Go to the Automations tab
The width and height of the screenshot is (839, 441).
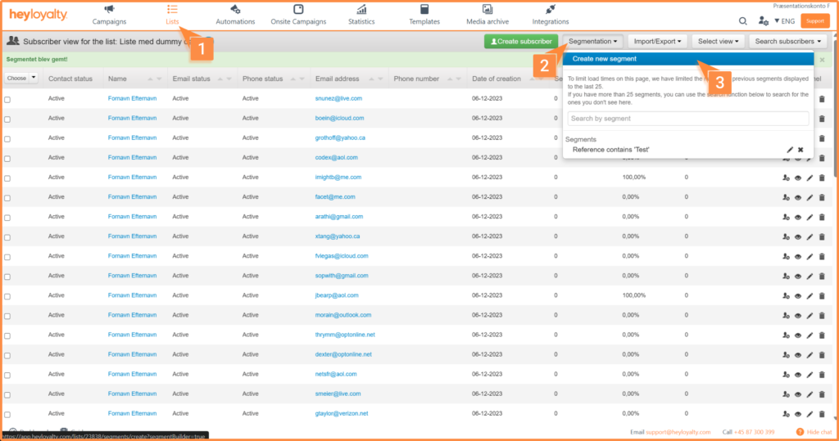[235, 15]
